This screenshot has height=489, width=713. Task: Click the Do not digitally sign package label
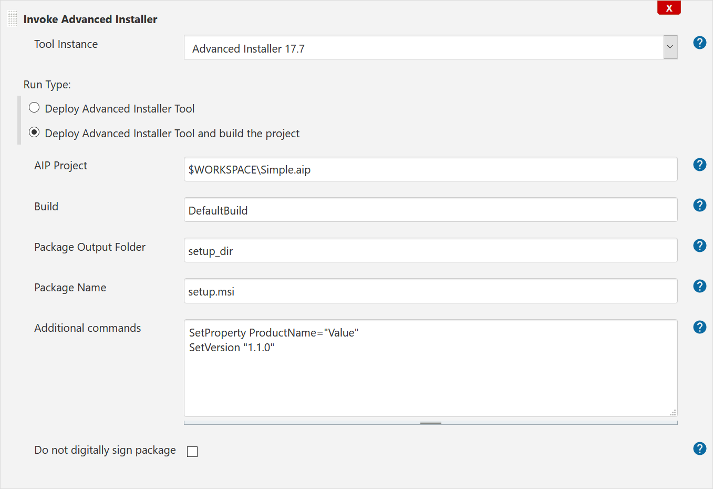point(105,450)
